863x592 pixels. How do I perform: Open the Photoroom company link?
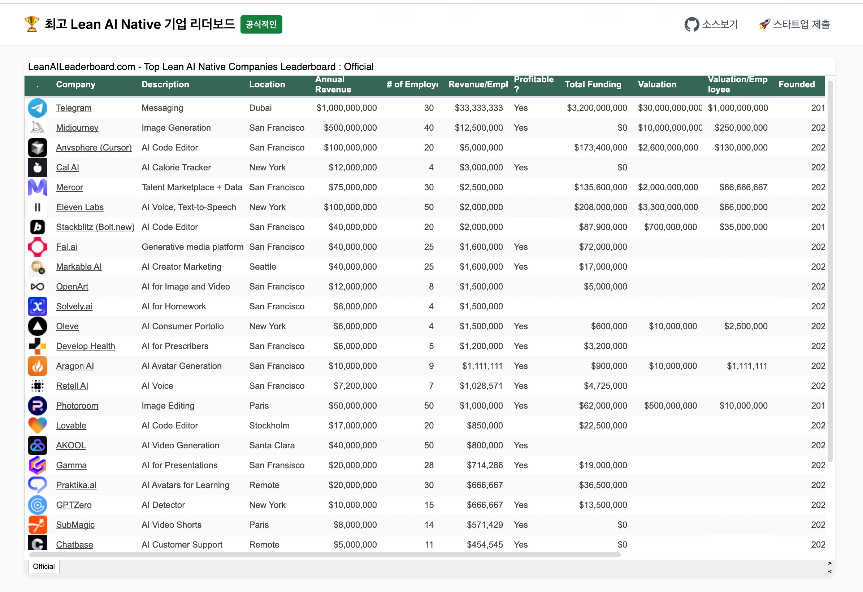coord(77,406)
